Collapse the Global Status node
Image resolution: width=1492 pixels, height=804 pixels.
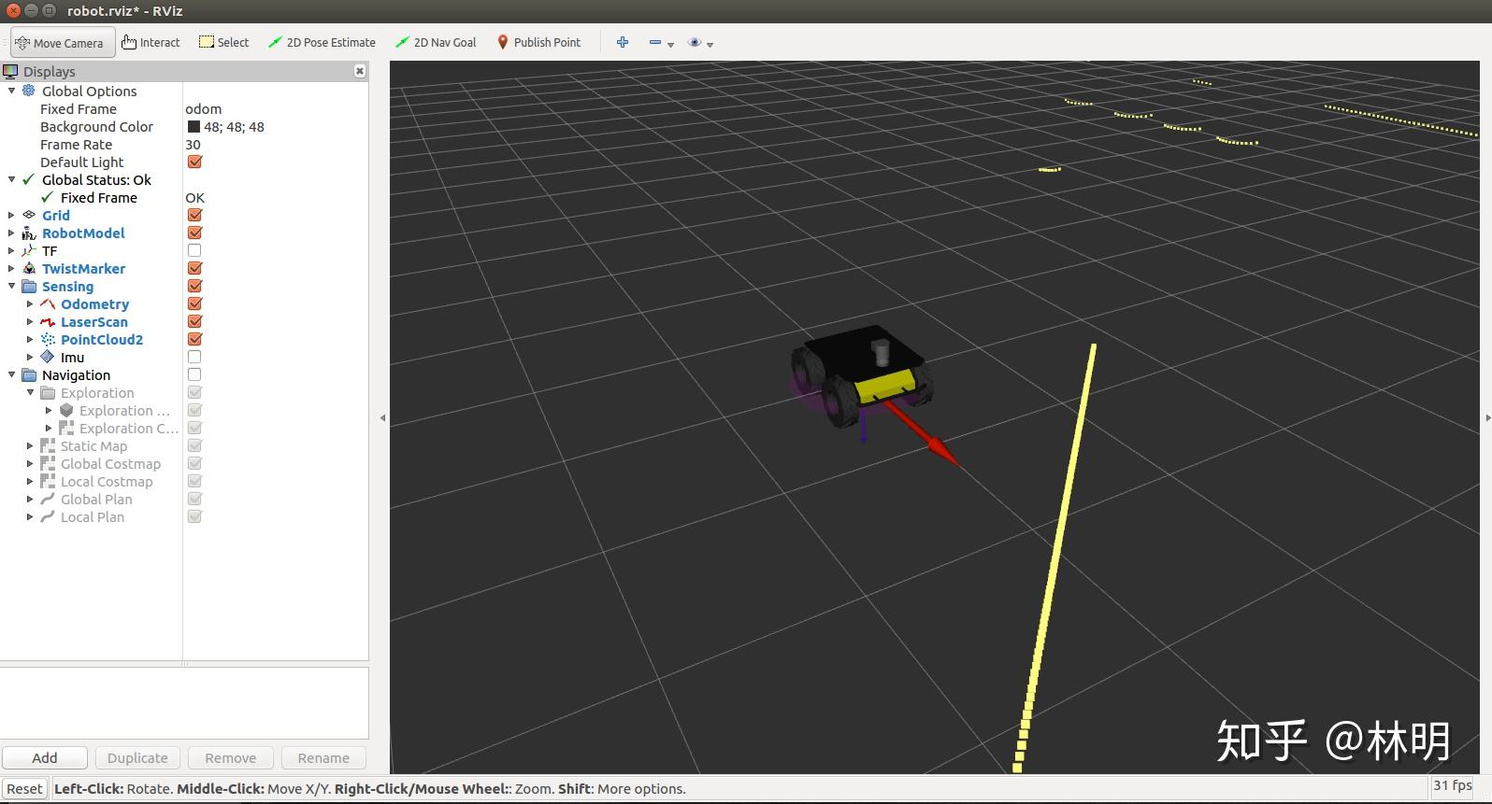click(x=11, y=179)
